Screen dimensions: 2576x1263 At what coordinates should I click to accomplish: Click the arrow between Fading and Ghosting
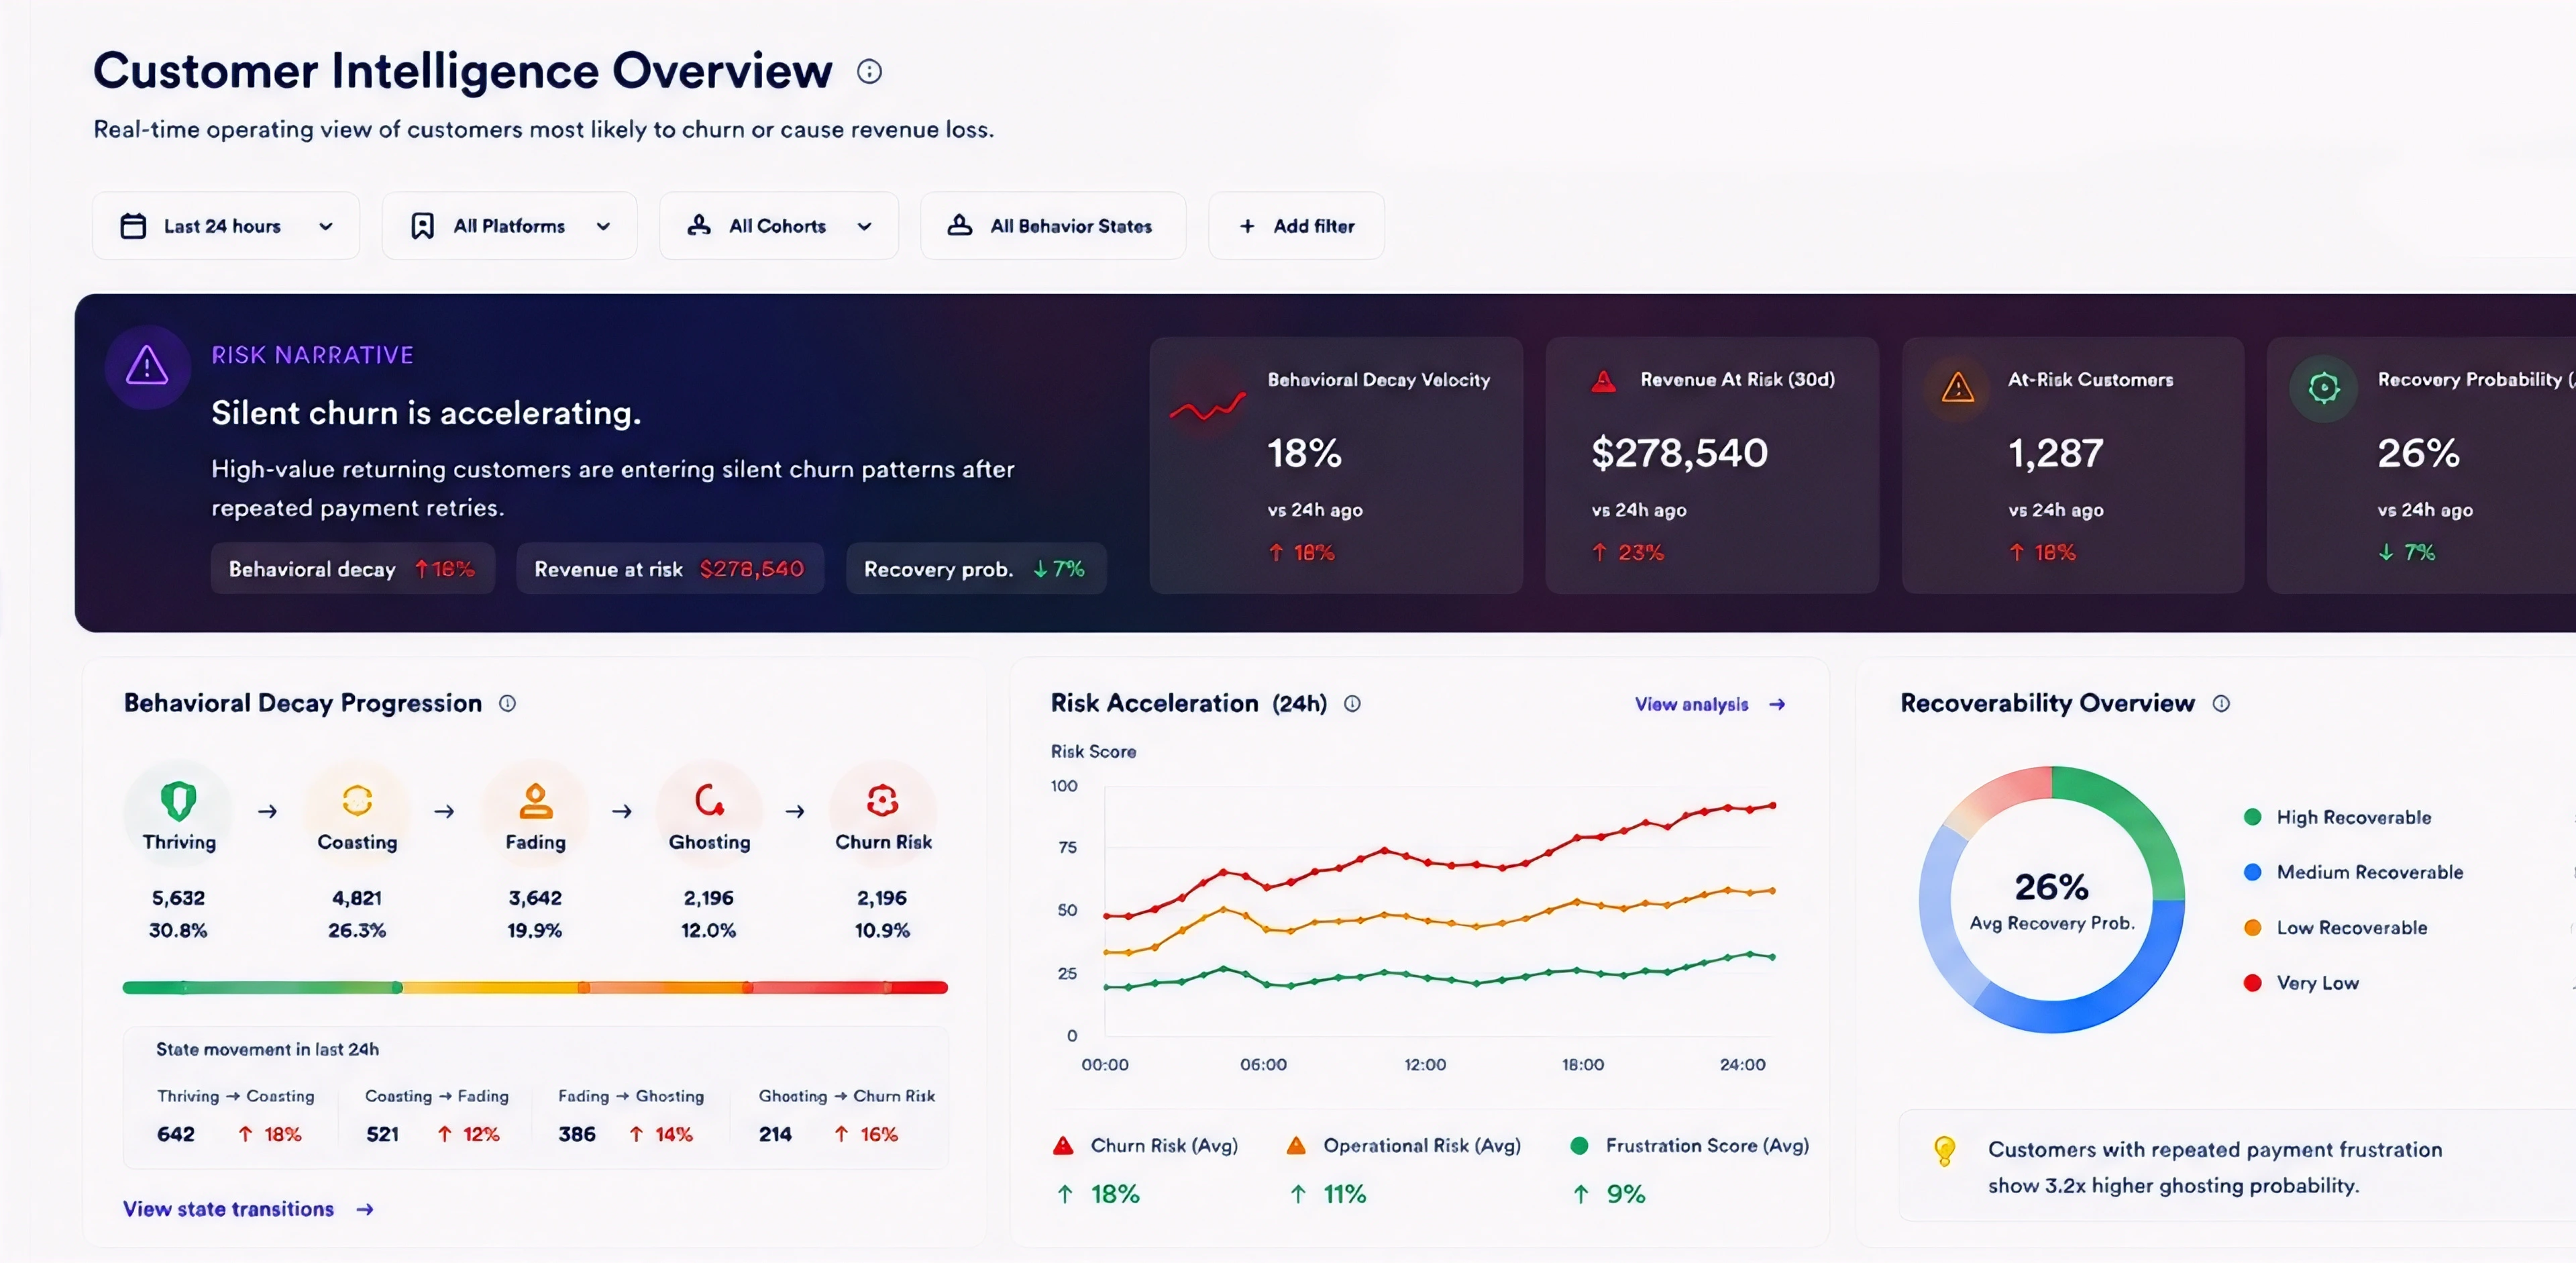pyautogui.click(x=622, y=811)
